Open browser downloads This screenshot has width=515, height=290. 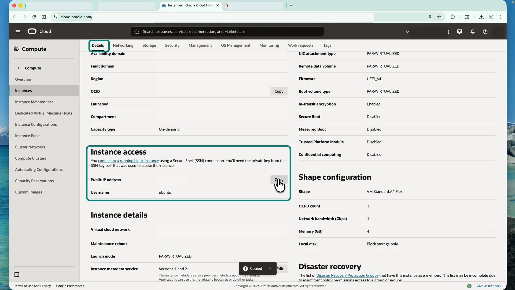[x=481, y=17]
